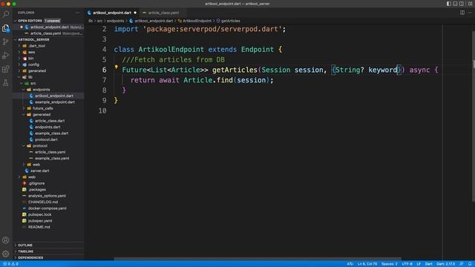Screen dimensions: 475x267
Task: Change encoding via UTF-8 status entry
Action: [407, 264]
